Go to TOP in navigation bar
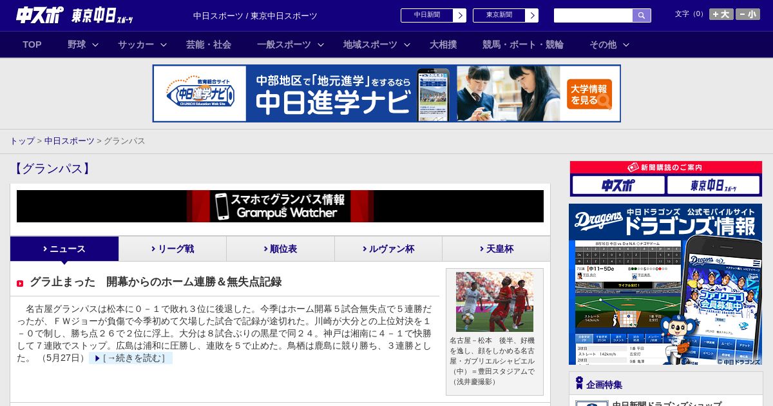Image resolution: width=773 pixels, height=406 pixels. pyautogui.click(x=32, y=44)
